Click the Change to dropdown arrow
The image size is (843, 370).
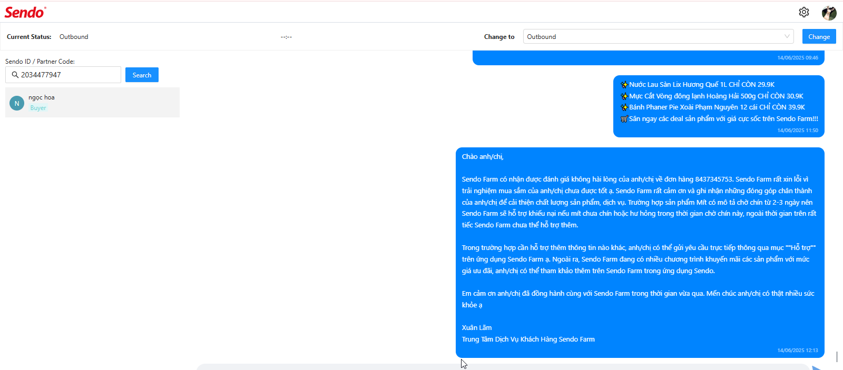click(787, 36)
